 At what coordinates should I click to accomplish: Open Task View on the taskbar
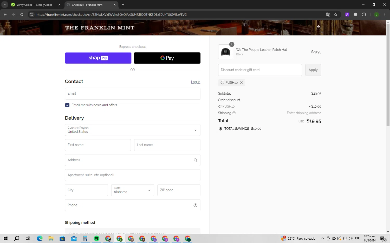[x=28, y=239]
